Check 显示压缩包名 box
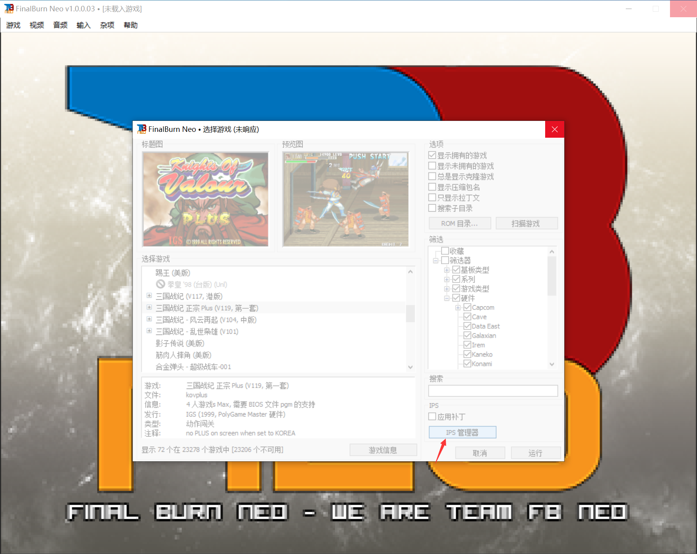Viewport: 697px width, 554px height. tap(432, 187)
